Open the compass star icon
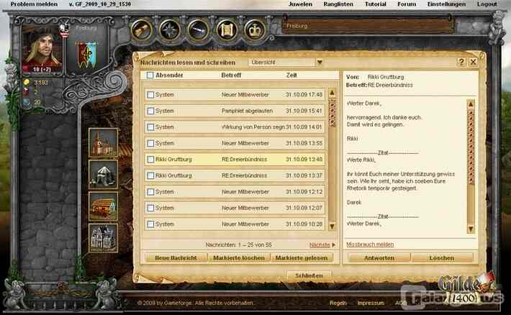The image size is (511, 315). coord(169,30)
